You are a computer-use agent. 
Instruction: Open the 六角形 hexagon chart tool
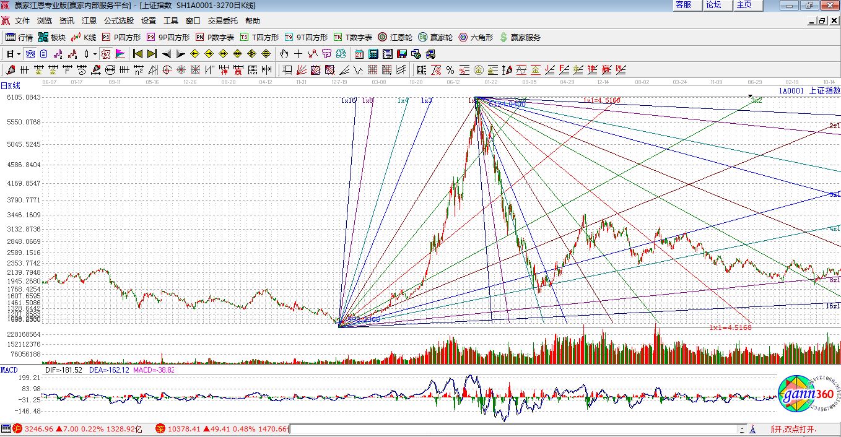(476, 37)
